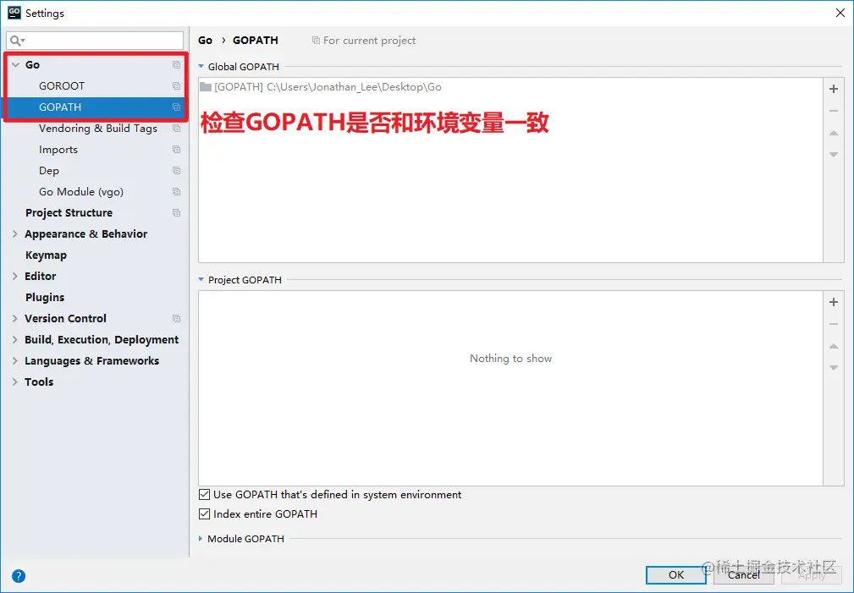Expand the Tools settings node
The image size is (854, 593).
(15, 382)
